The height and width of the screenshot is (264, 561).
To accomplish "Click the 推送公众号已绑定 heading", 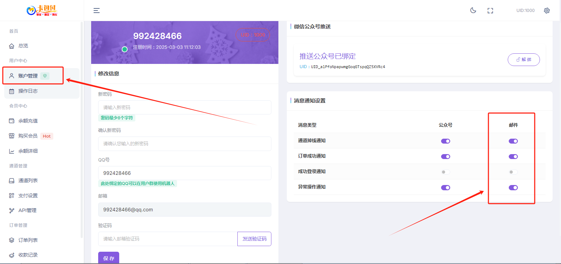I will tap(327, 56).
